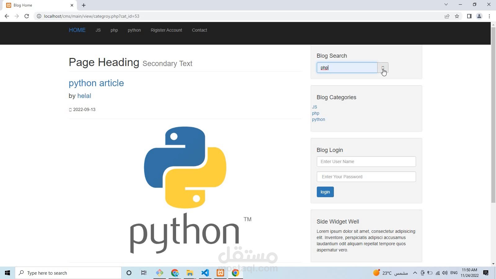The width and height of the screenshot is (496, 279).
Task: Close the Blog Home tab
Action: pos(72,5)
